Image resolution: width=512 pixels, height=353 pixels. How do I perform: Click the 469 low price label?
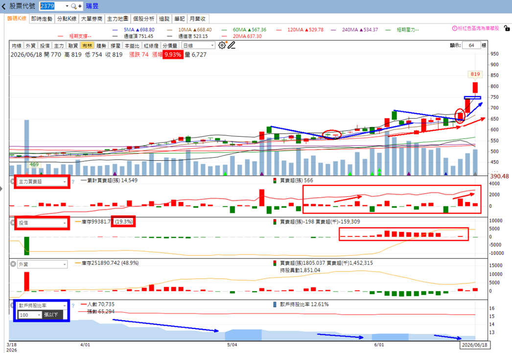pos(34,165)
